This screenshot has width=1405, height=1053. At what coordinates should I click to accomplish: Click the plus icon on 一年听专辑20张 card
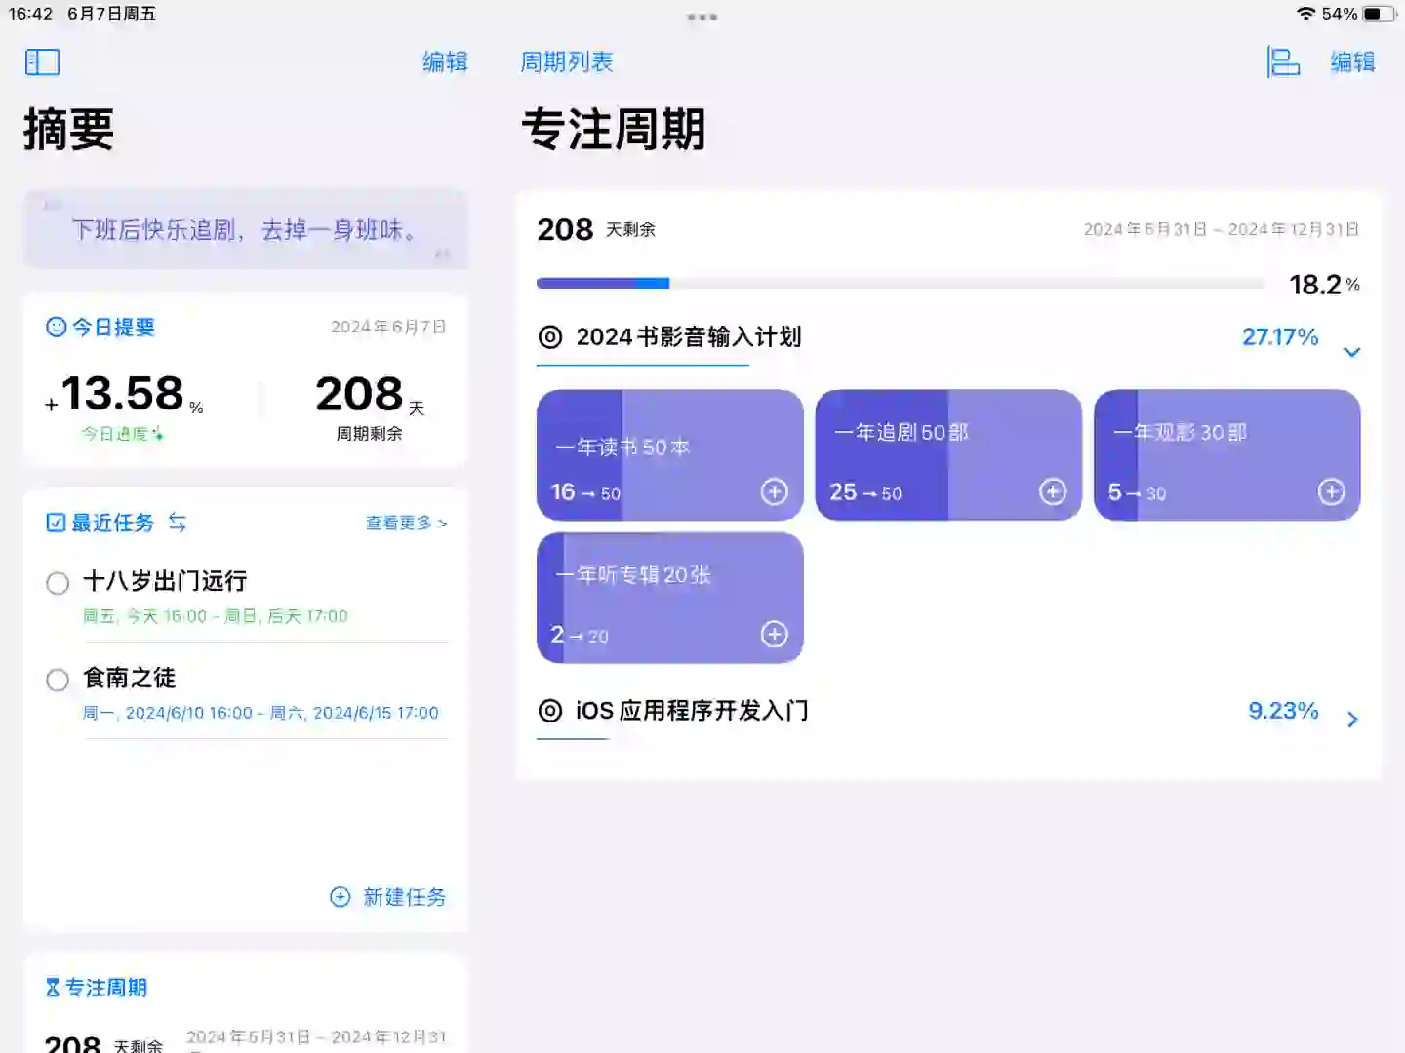774,634
